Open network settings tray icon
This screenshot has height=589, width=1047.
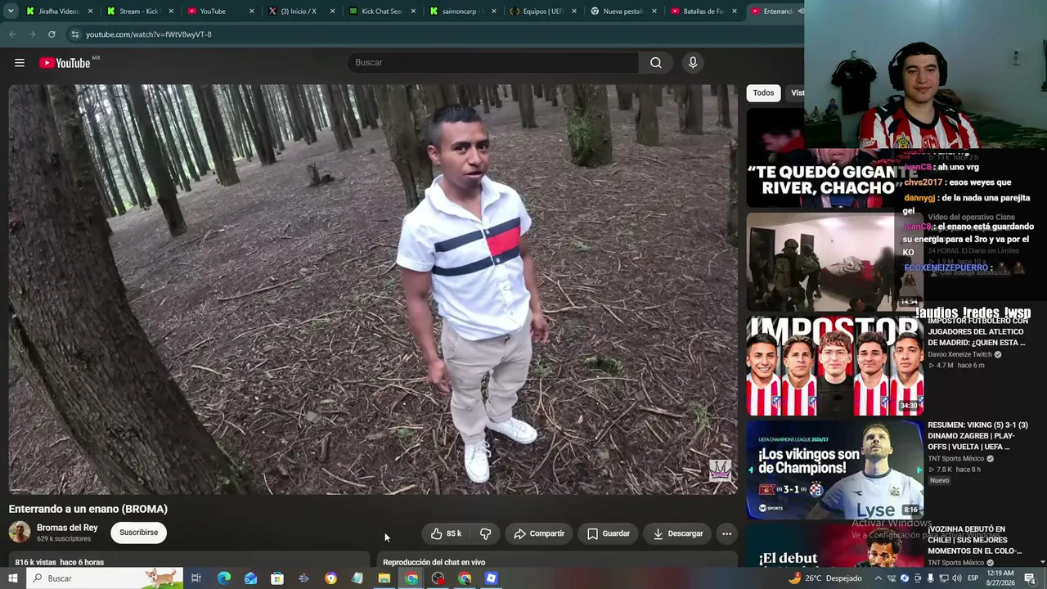click(943, 578)
